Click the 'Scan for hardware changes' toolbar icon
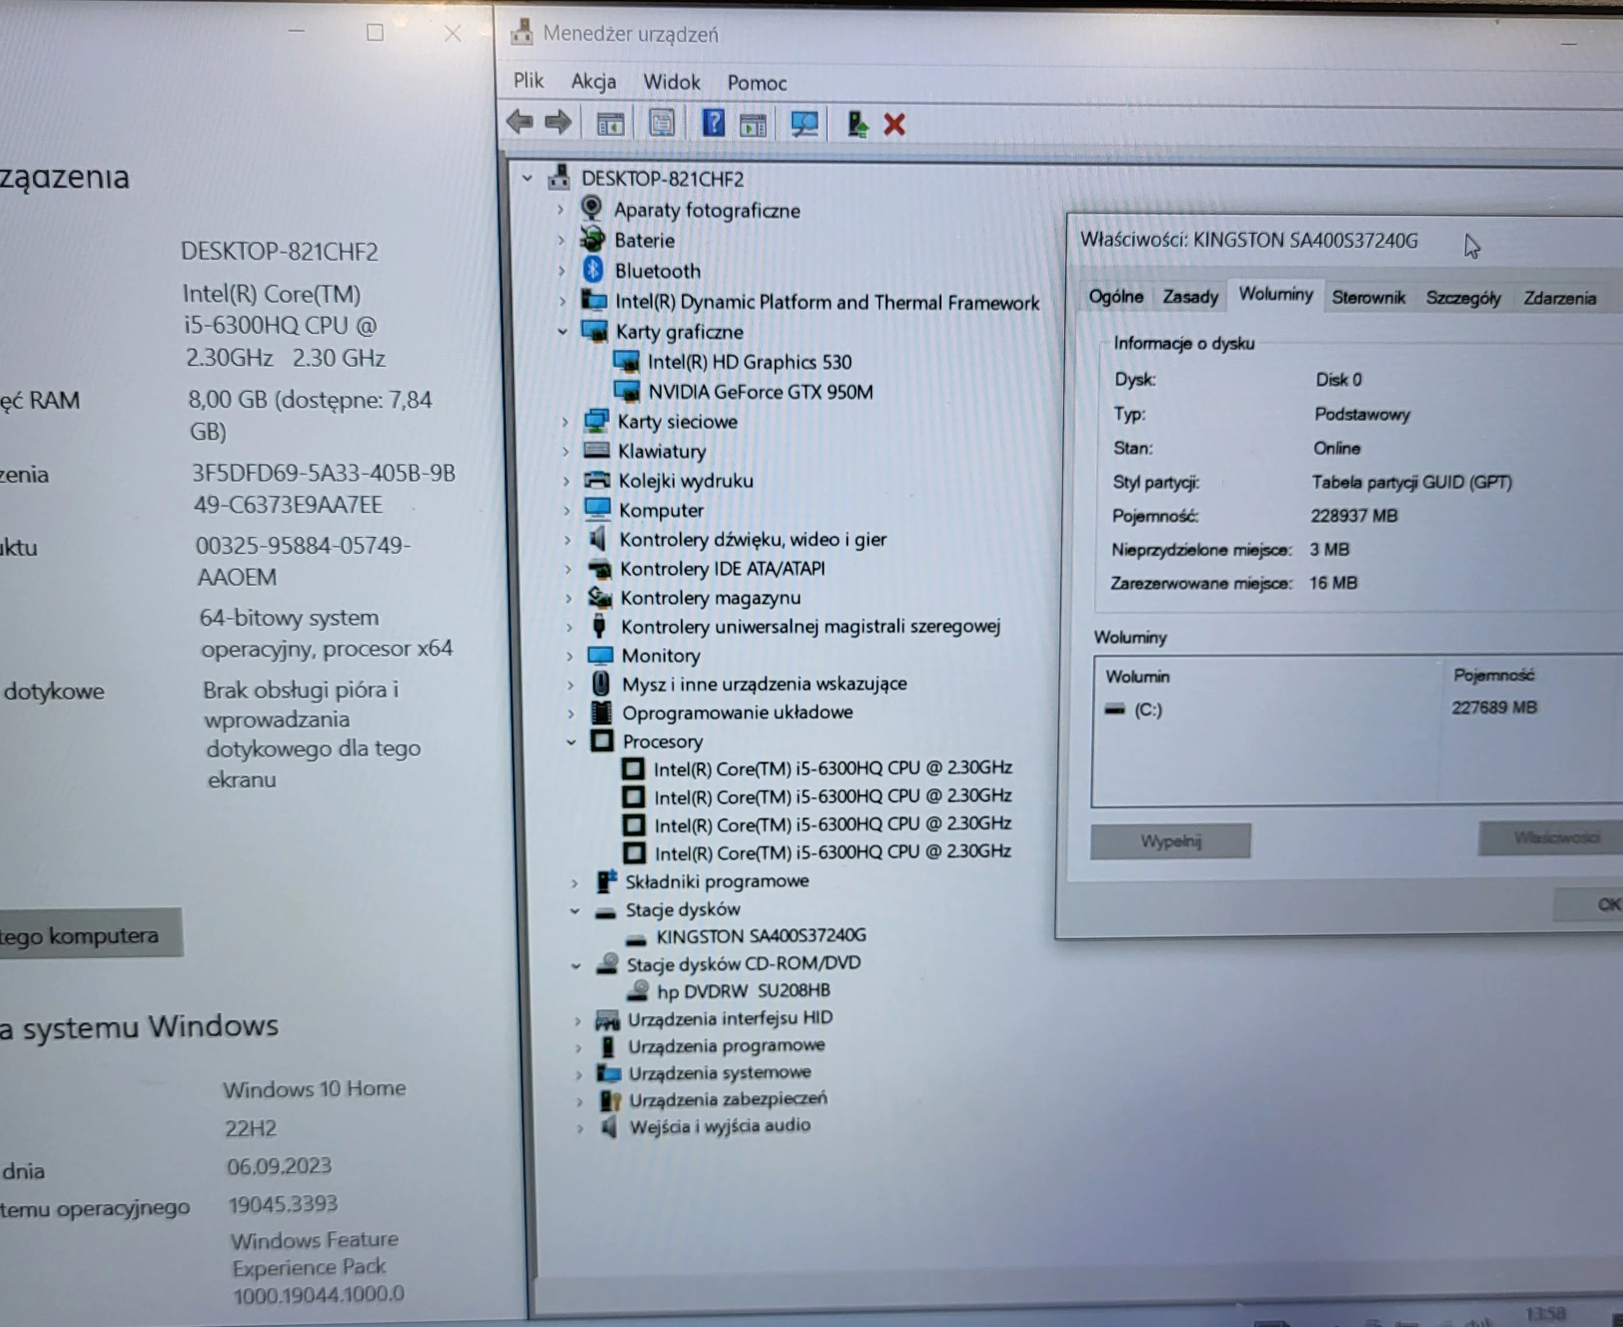This screenshot has height=1327, width=1623. tap(804, 123)
